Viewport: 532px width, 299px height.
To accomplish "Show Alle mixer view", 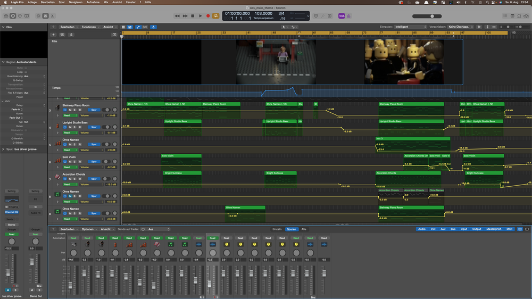I will click(x=304, y=229).
